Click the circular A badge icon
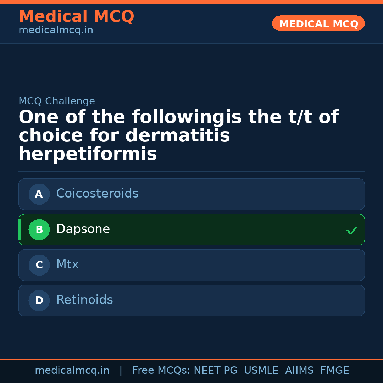This screenshot has width=383, height=383. coord(39,194)
